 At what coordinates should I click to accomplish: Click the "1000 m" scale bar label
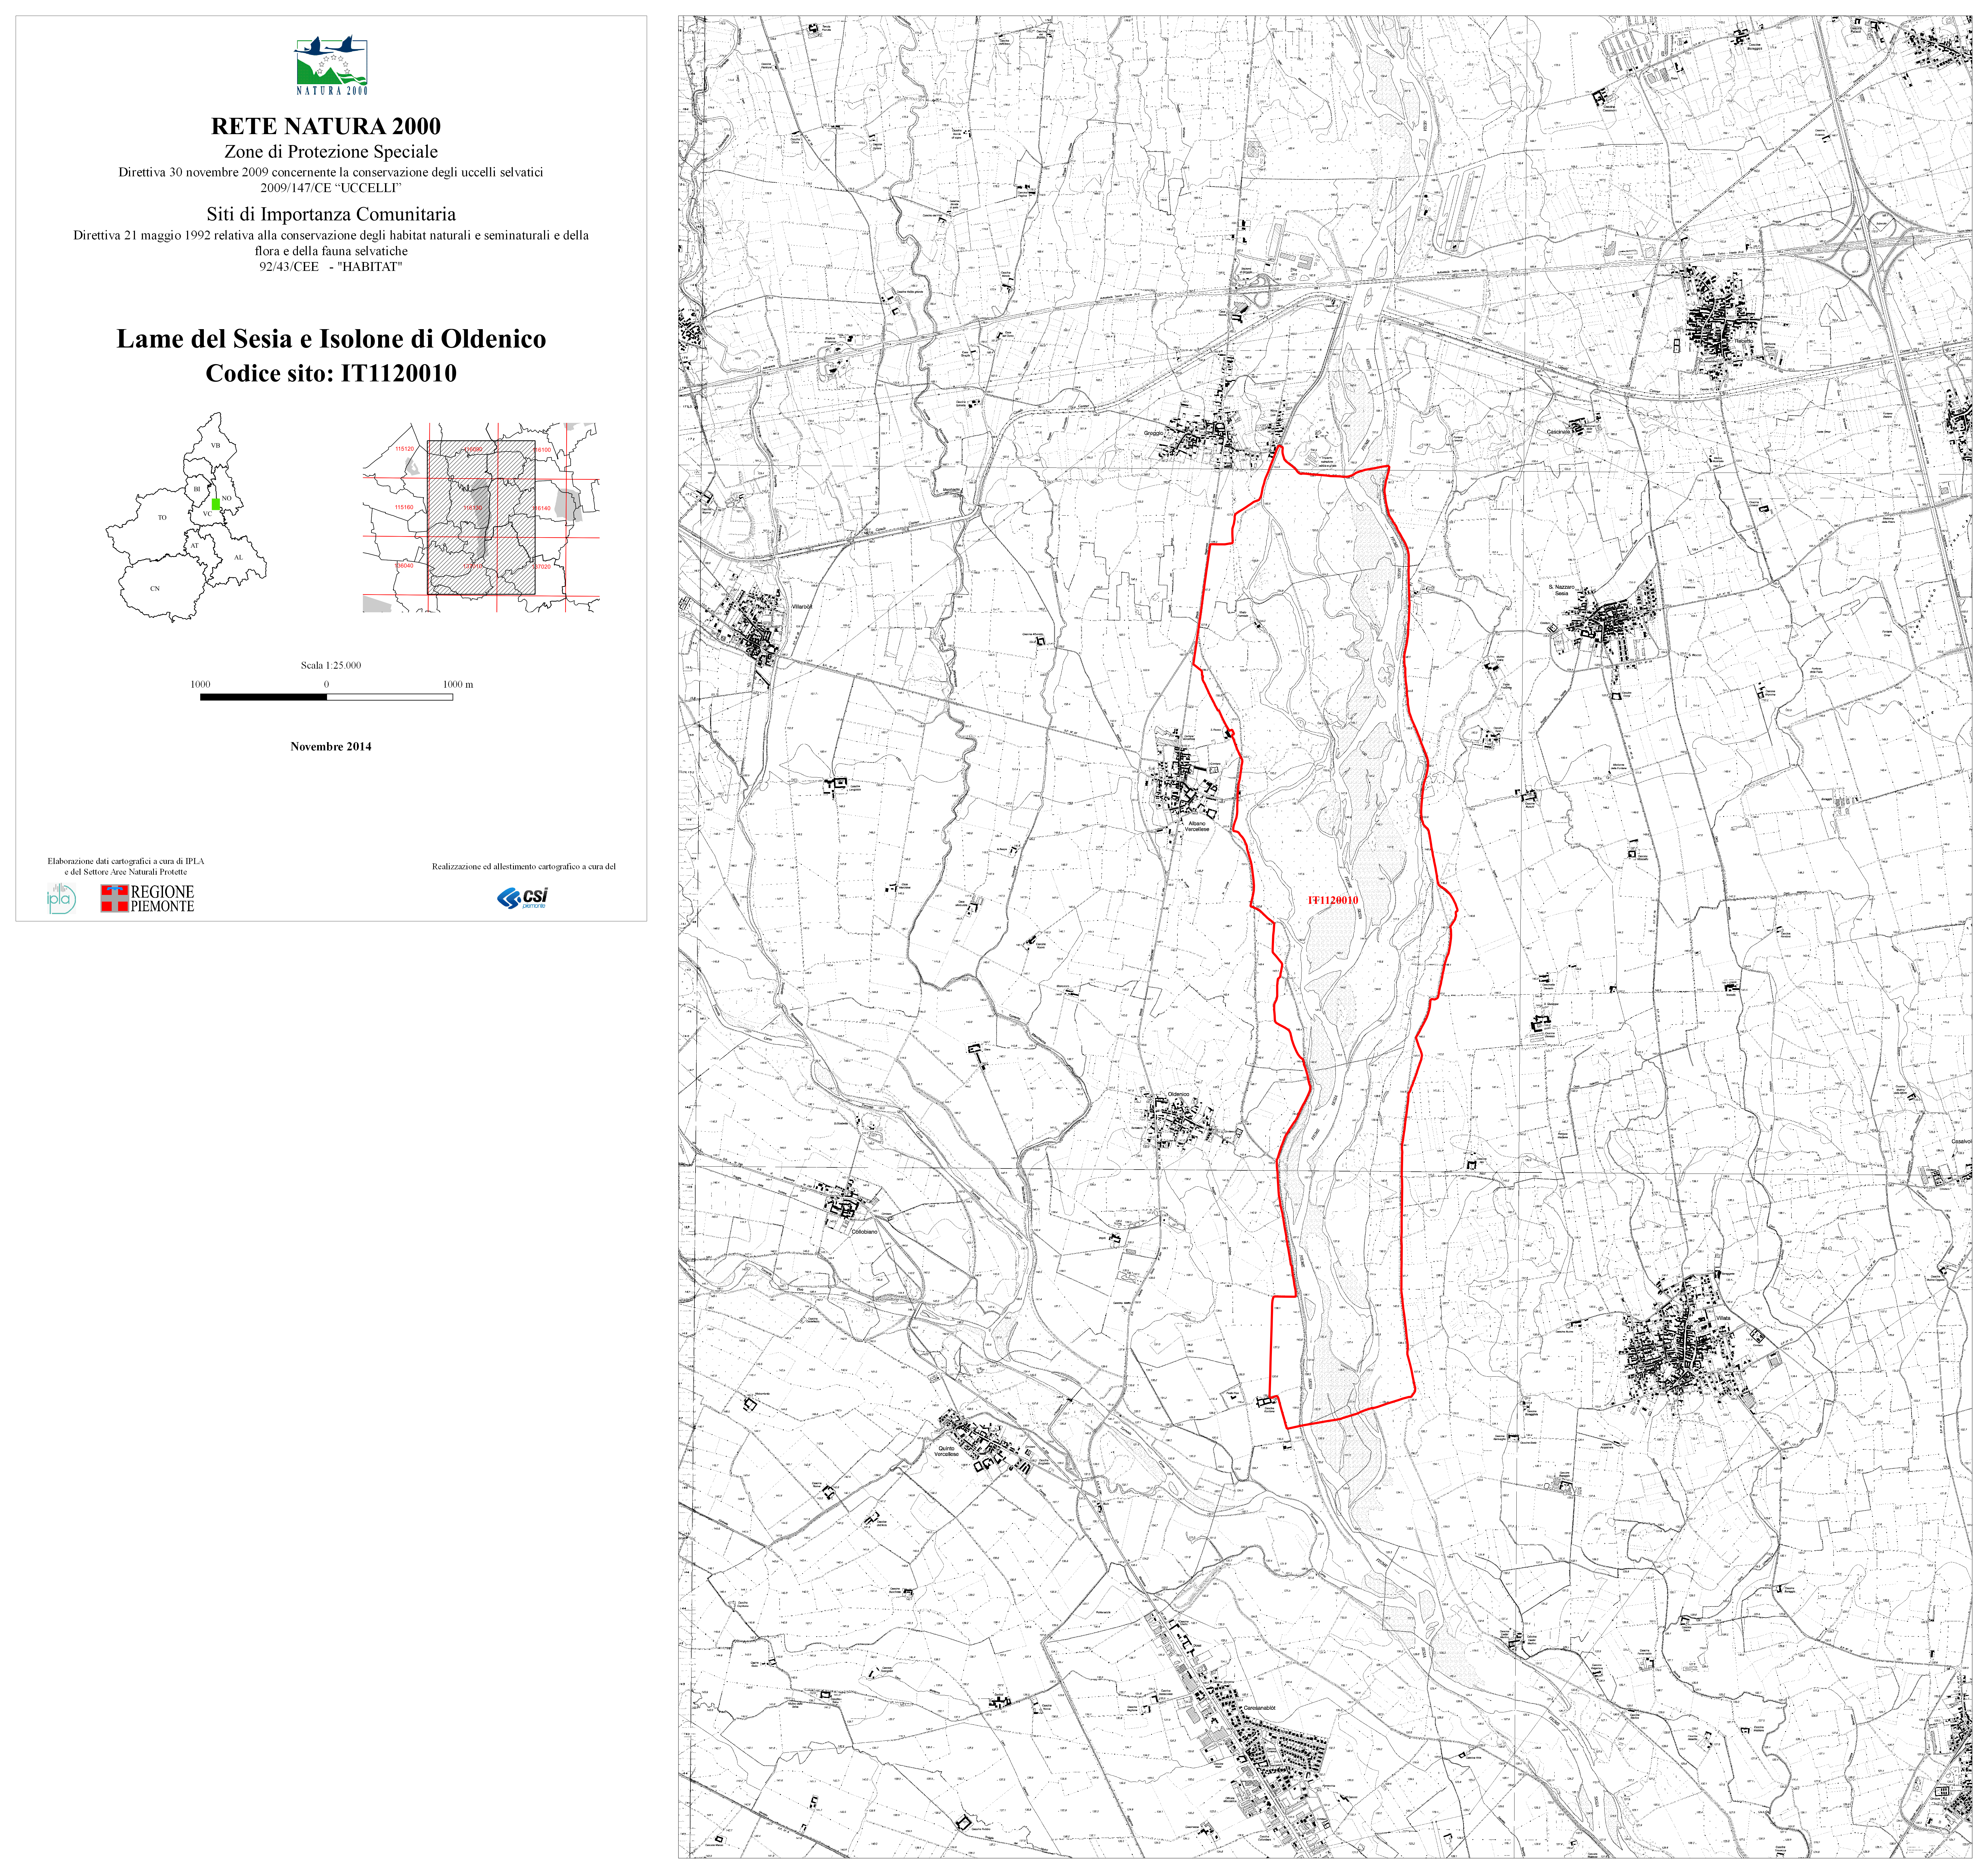458,684
